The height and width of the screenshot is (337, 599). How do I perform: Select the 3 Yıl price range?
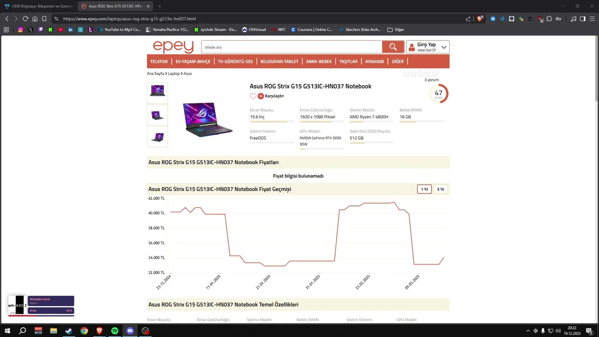(440, 189)
